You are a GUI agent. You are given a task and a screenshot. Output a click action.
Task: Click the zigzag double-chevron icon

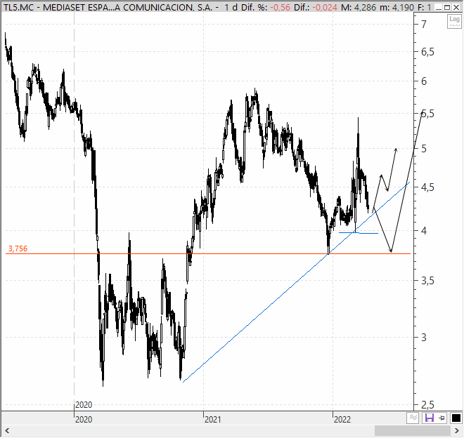(x=413, y=418)
